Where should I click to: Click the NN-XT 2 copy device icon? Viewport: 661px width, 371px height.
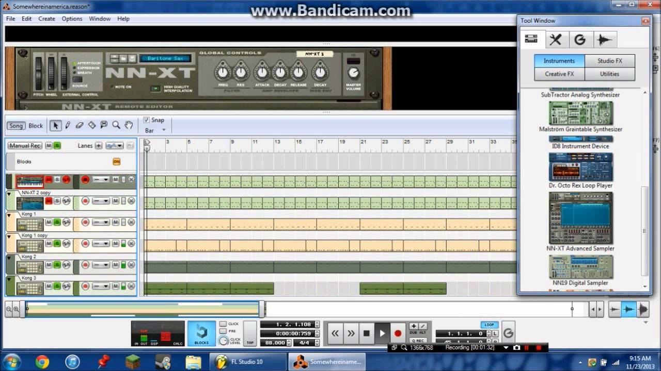(x=30, y=204)
